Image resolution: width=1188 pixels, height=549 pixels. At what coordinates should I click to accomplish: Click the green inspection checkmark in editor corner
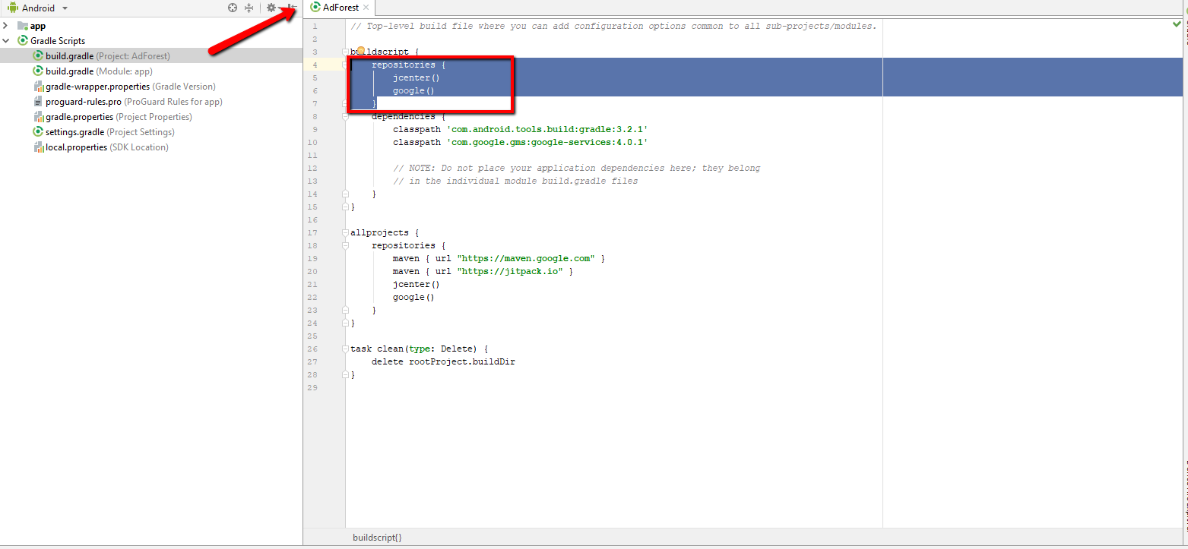click(x=1177, y=25)
